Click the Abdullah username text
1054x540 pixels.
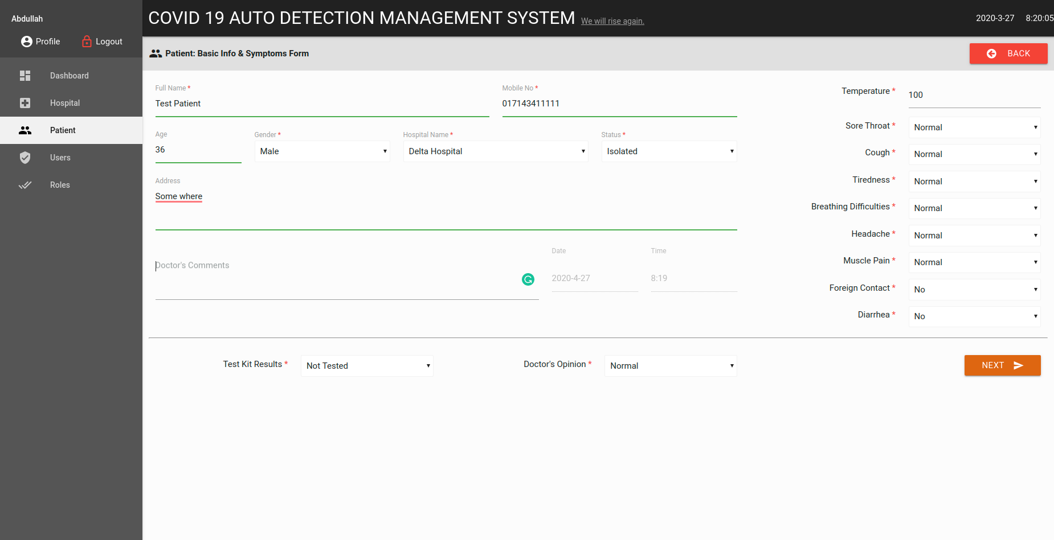(27, 19)
